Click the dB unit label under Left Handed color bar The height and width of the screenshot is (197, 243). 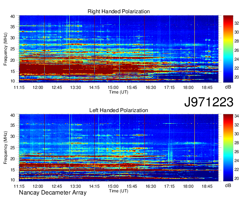pos(228,185)
